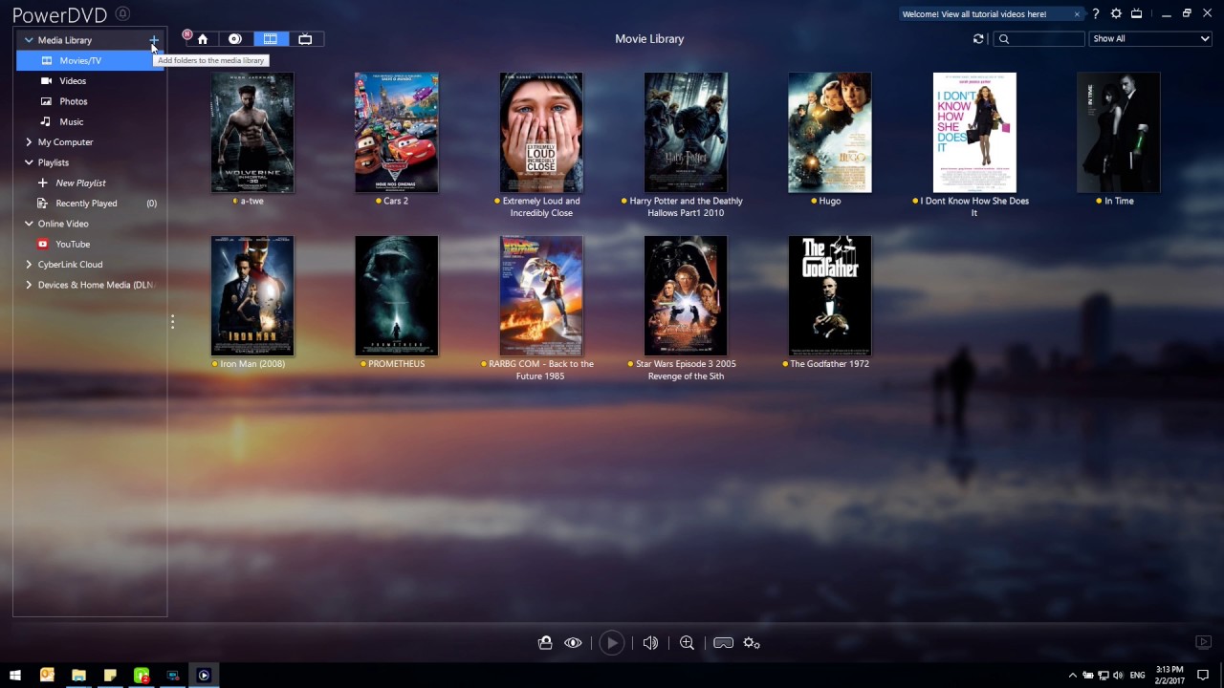Select Movies/TV in the sidebar
The height and width of the screenshot is (688, 1224).
pos(90,60)
